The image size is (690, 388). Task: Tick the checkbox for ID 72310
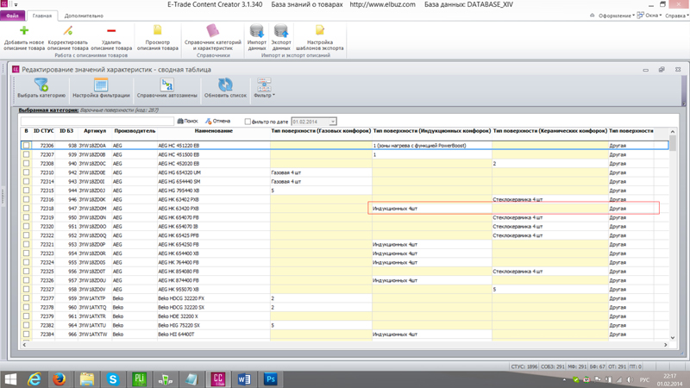27,172
